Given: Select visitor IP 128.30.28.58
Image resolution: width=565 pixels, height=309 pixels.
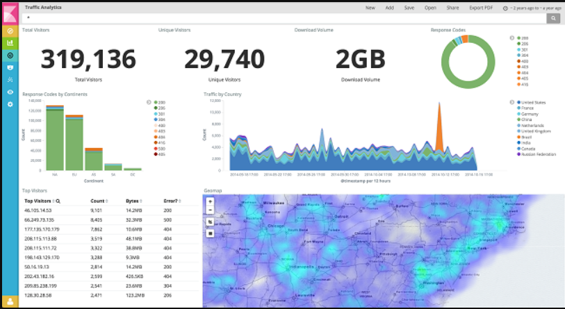Looking at the screenshot, I should (x=38, y=295).
